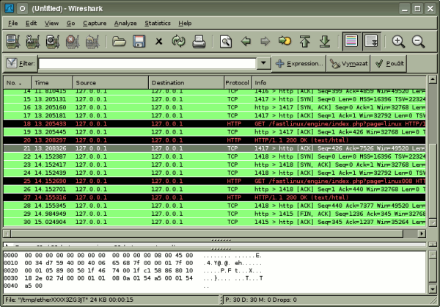
Task: Zoom out magnifier minus icon
Action: pos(418,42)
